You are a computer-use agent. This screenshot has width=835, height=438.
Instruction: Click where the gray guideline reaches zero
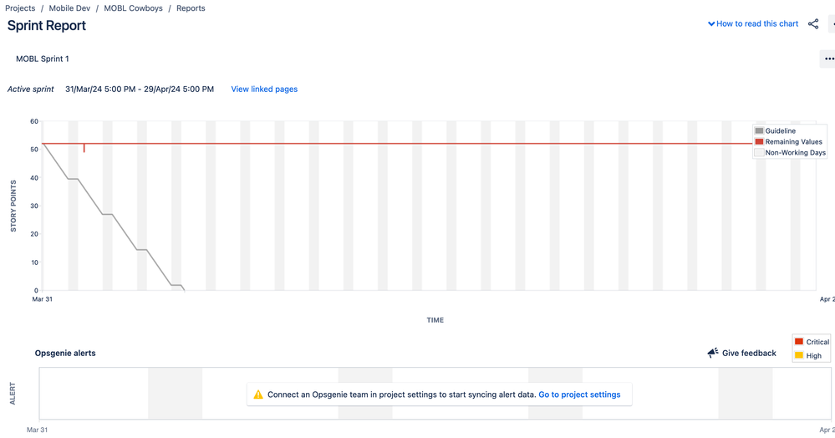pos(184,290)
